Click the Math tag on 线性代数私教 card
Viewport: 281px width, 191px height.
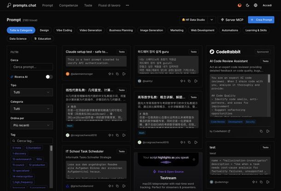pyautogui.click(x=70, y=125)
